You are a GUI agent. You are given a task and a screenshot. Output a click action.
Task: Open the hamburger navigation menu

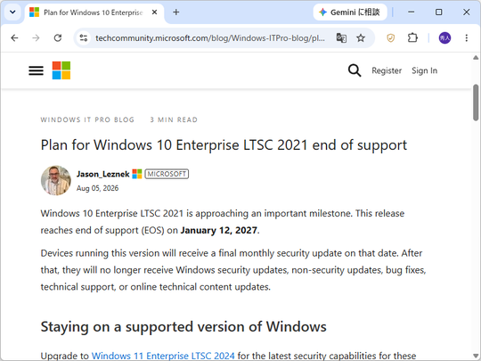pos(36,70)
